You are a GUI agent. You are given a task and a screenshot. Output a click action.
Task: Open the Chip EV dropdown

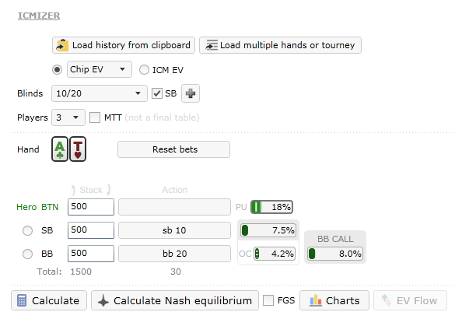[x=100, y=69]
